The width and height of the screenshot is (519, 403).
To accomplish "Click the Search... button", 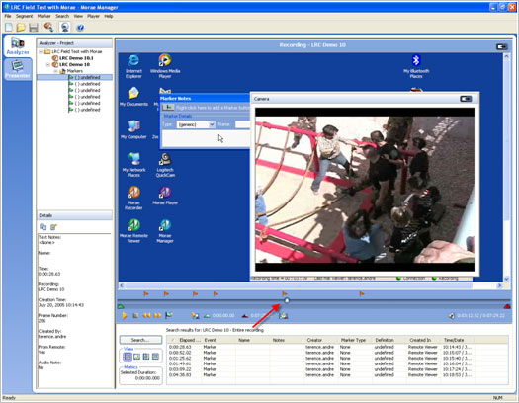I will tap(140, 340).
